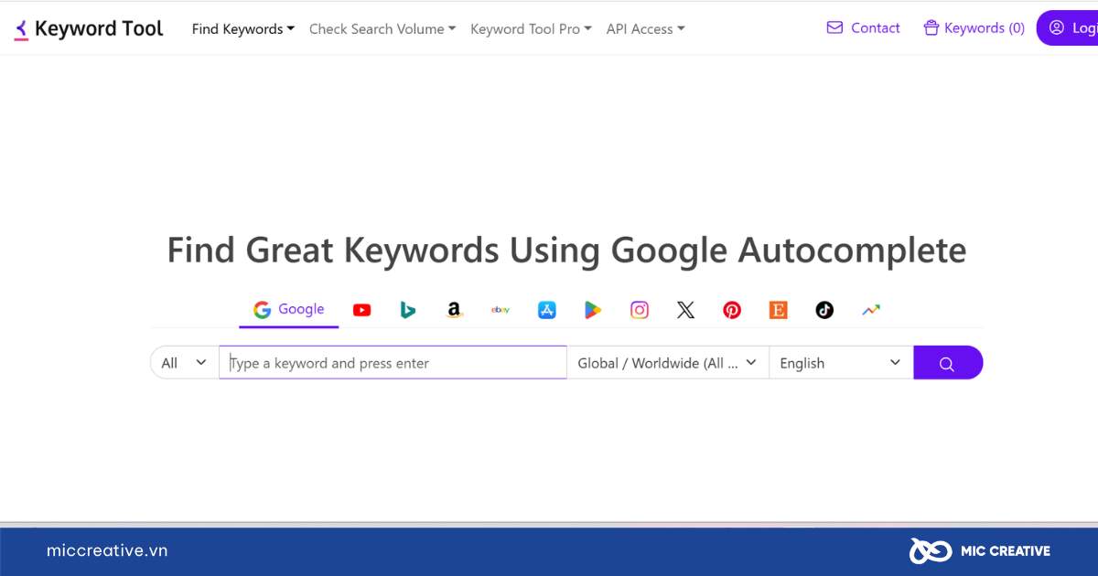Open the Find Keywords menu
Image resolution: width=1098 pixels, height=576 pixels.
coord(243,29)
